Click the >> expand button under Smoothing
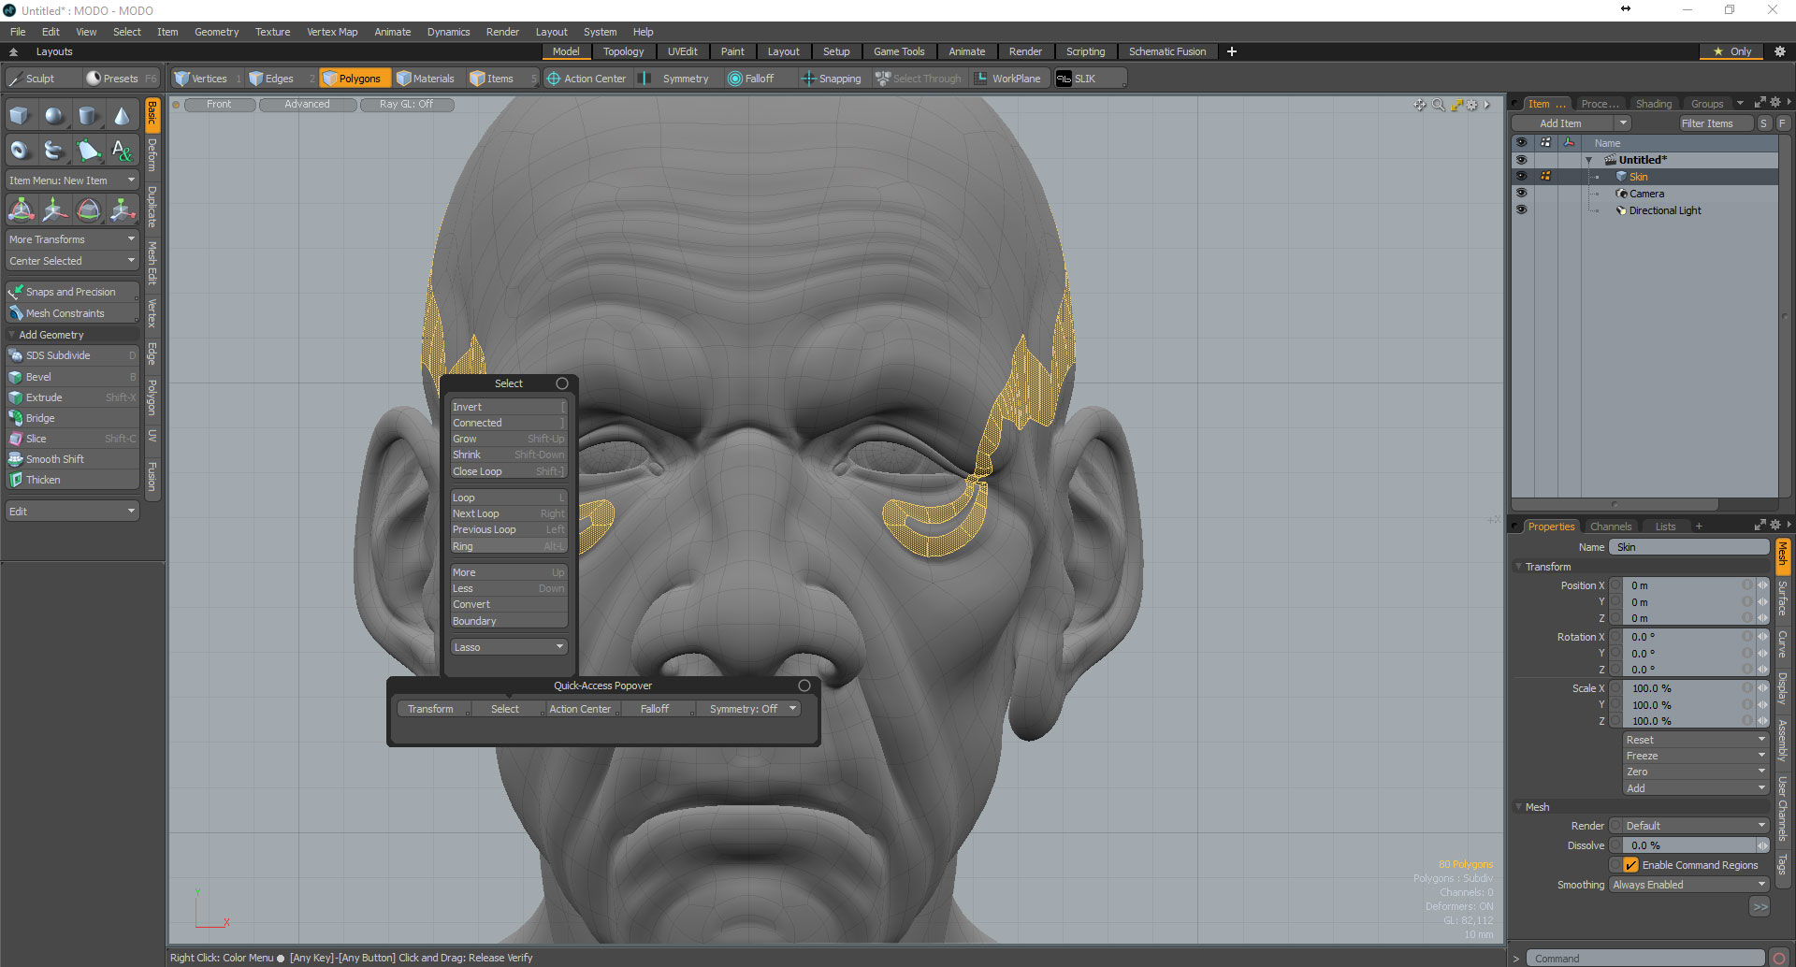Image resolution: width=1796 pixels, height=967 pixels. coord(1760,906)
